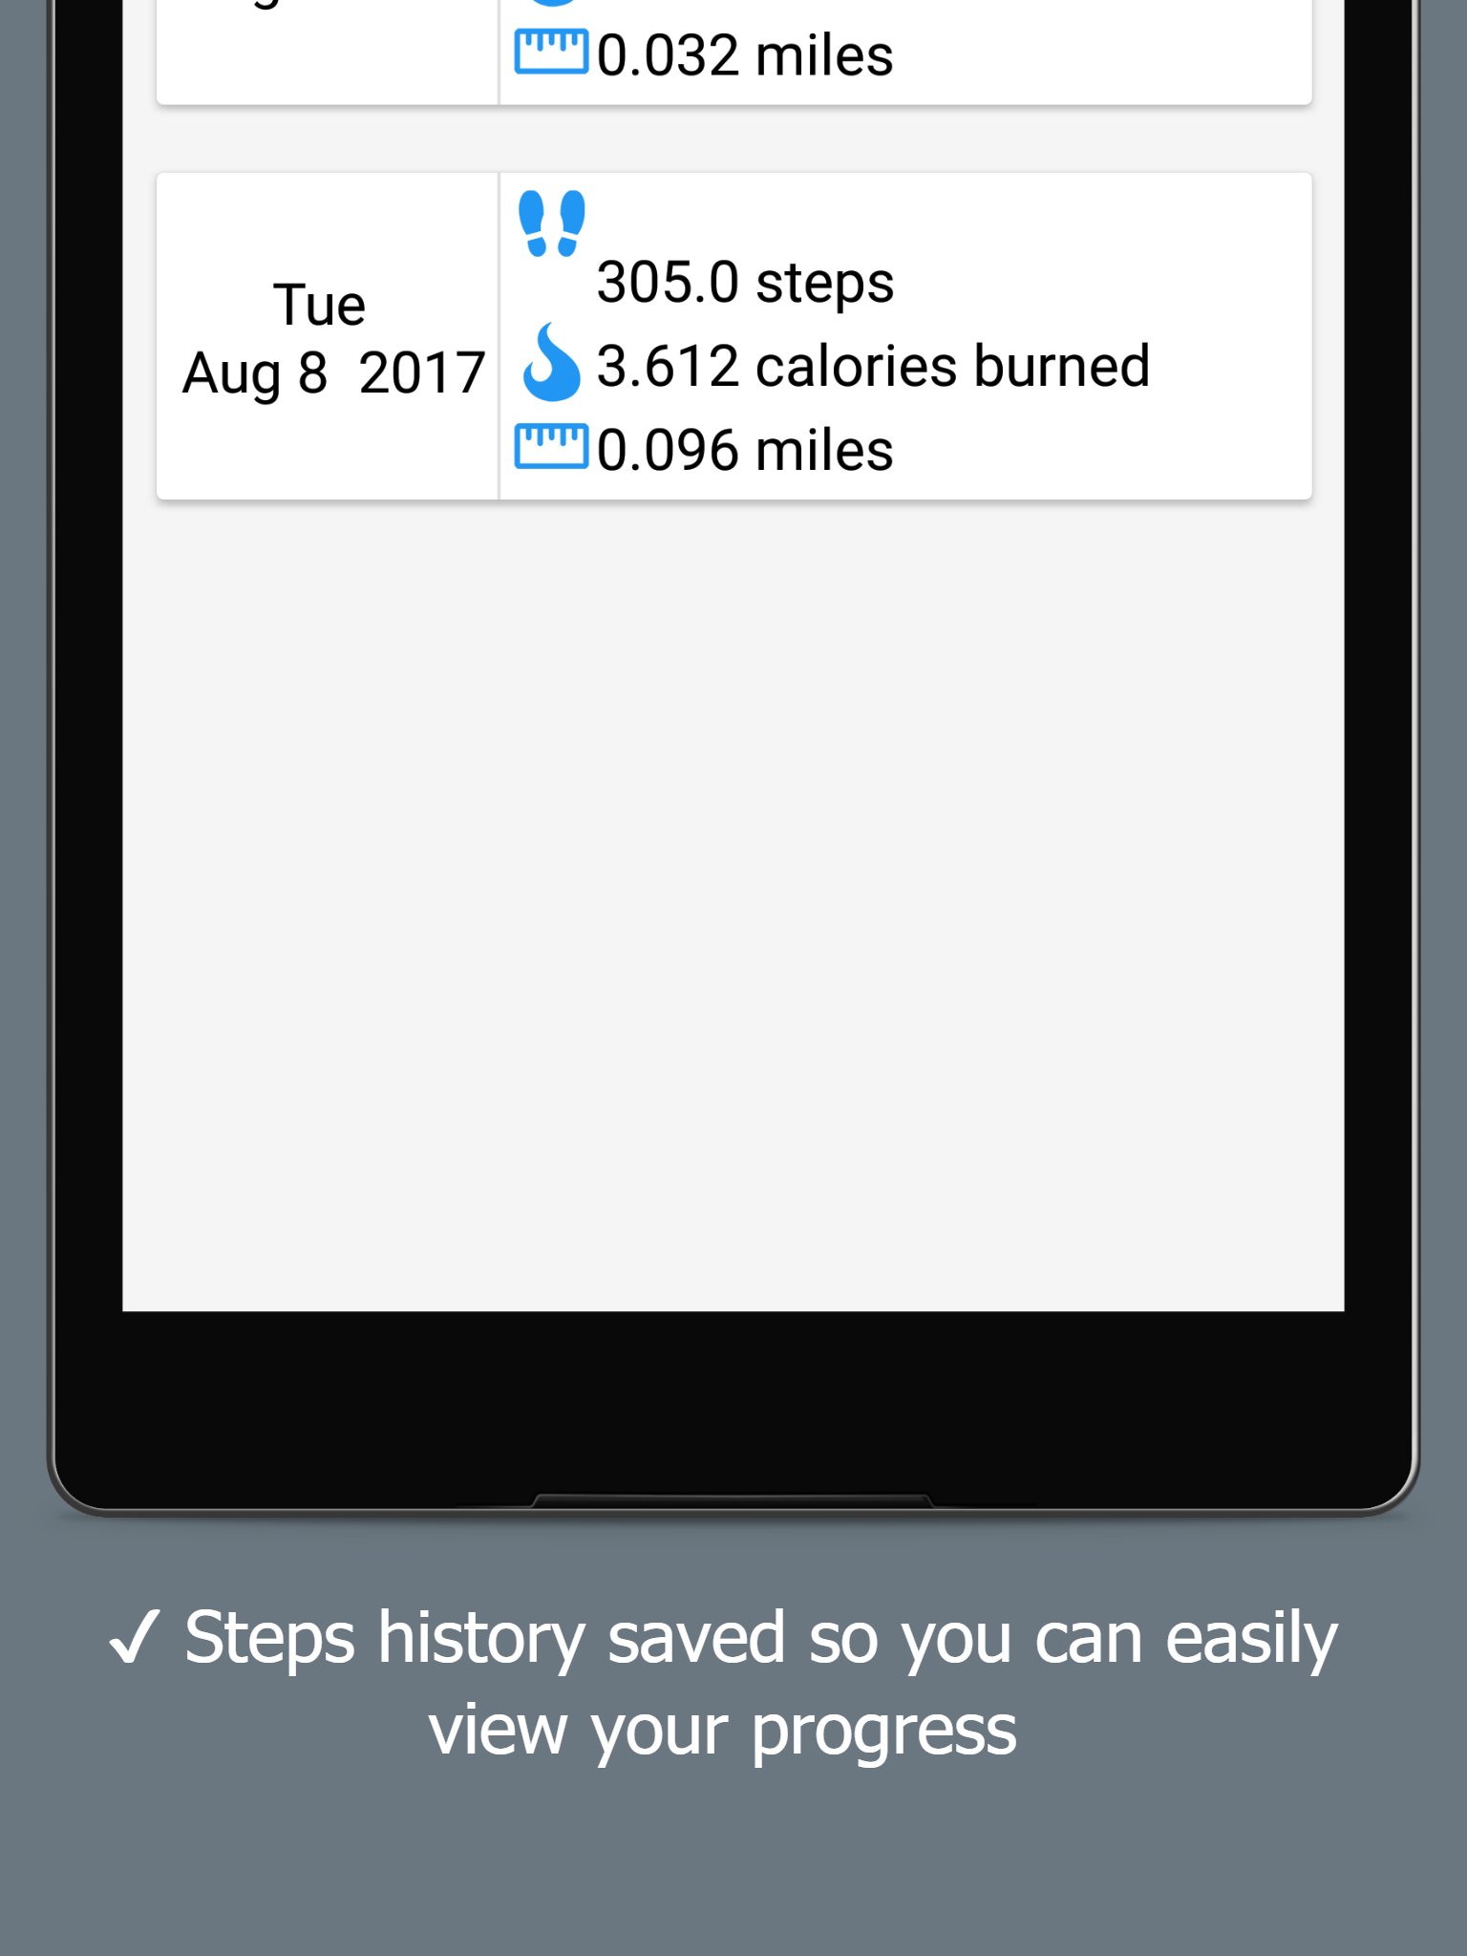Select the 305.0 steps reading
This screenshot has height=1956, width=1467.
(x=745, y=283)
